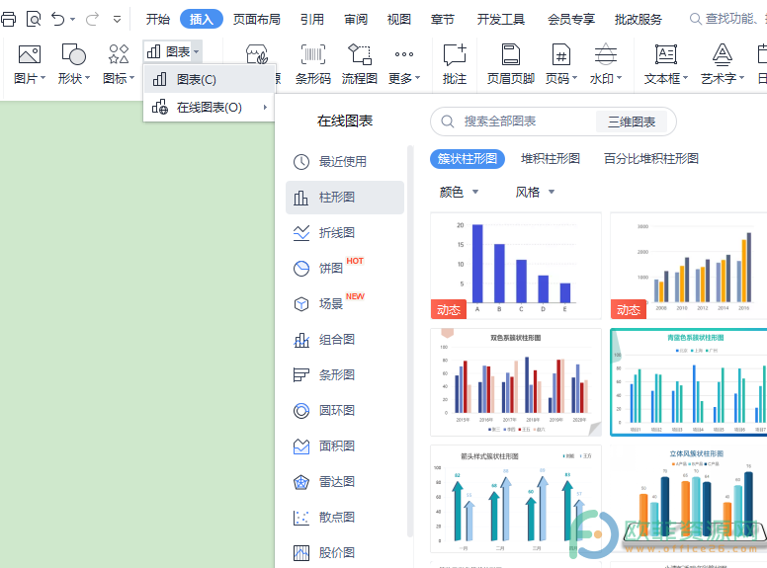Select the 簇状柱形图 subtype pill

(468, 158)
